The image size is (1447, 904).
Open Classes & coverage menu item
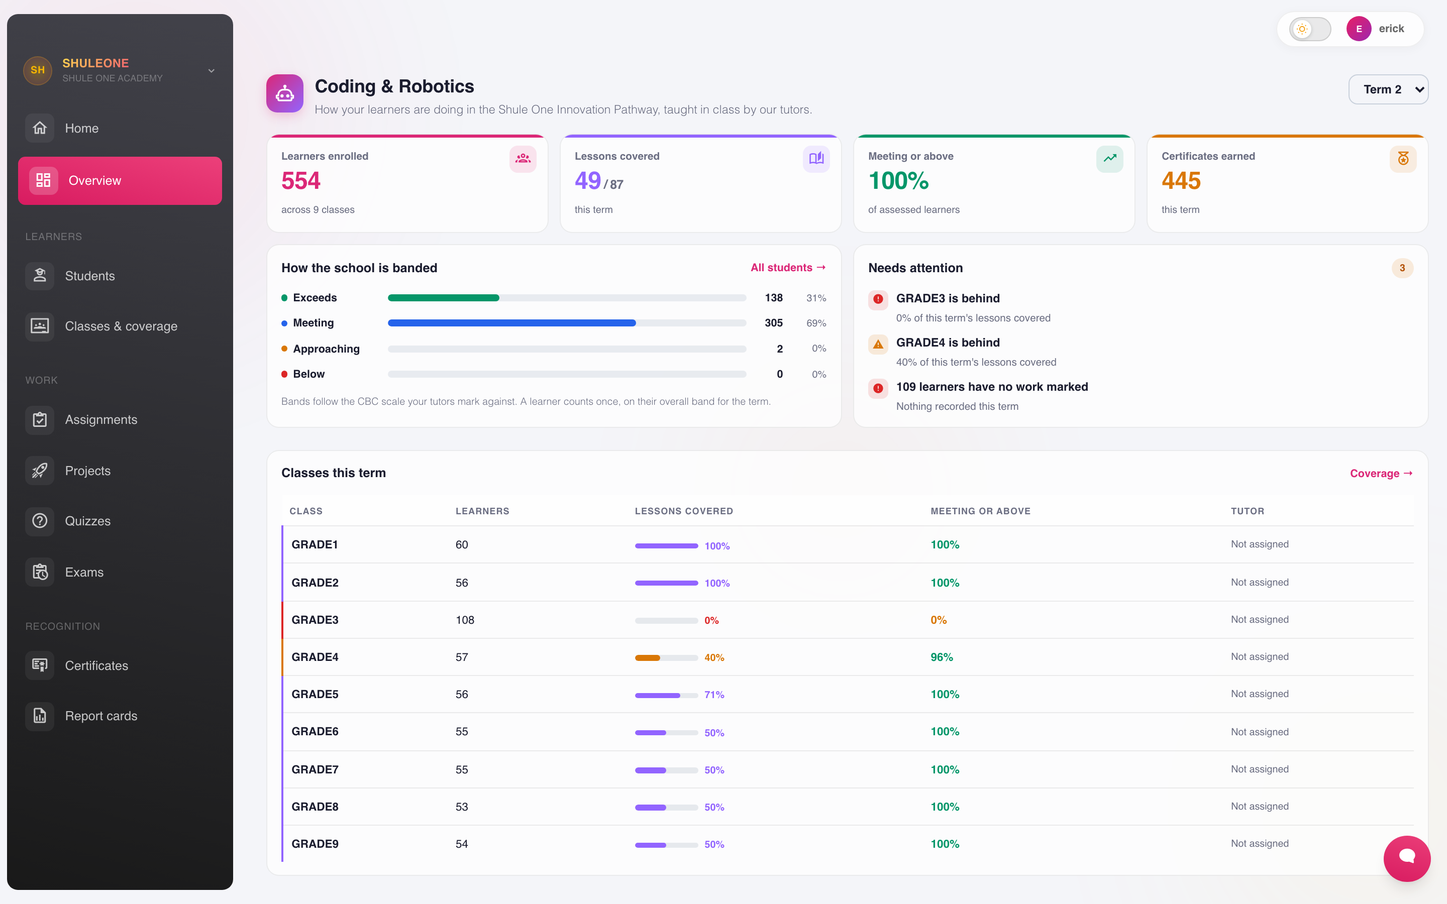point(120,326)
